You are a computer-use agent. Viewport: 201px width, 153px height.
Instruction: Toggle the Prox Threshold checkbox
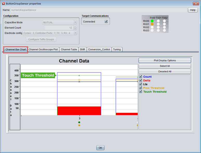(x=141, y=88)
